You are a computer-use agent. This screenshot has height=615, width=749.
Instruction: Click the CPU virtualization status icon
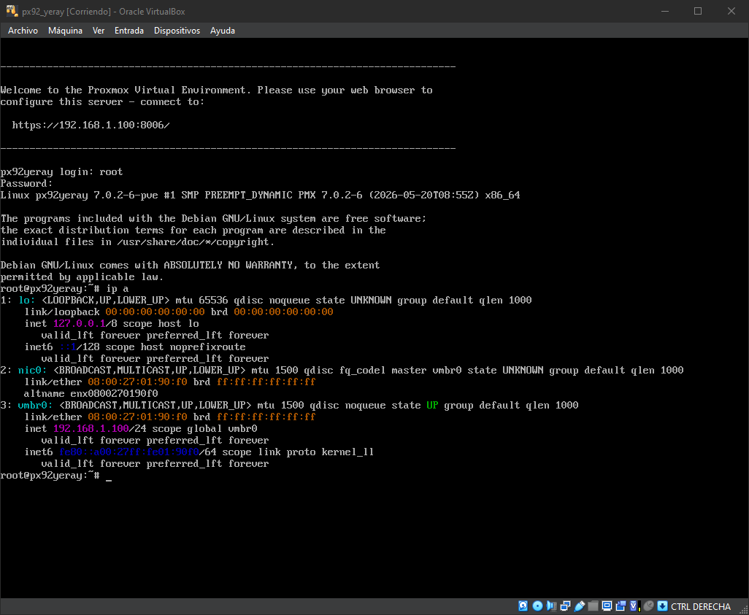[x=634, y=606]
